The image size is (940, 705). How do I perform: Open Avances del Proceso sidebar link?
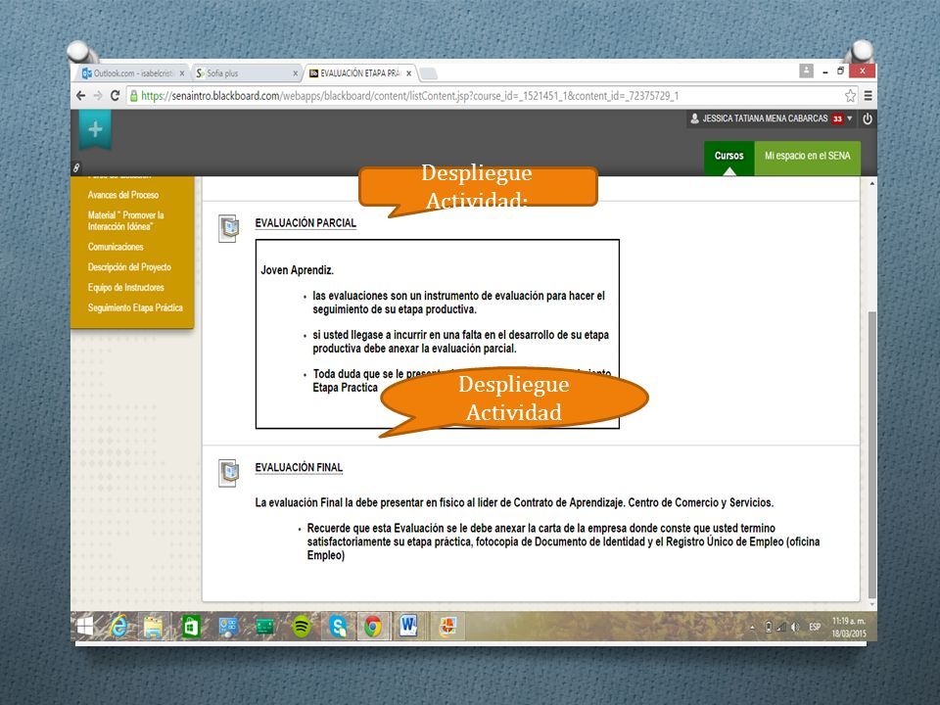(x=123, y=195)
